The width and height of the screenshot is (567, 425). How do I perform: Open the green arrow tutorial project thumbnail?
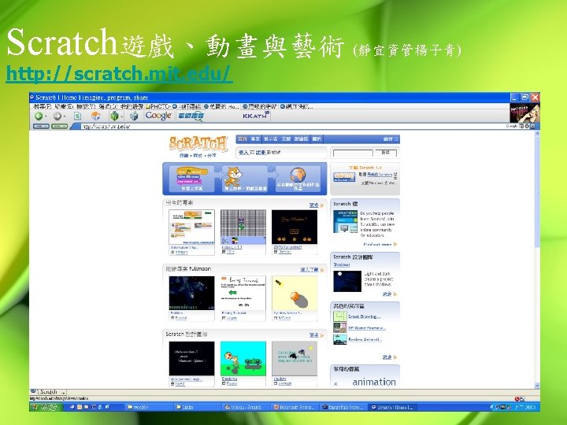pos(243,293)
